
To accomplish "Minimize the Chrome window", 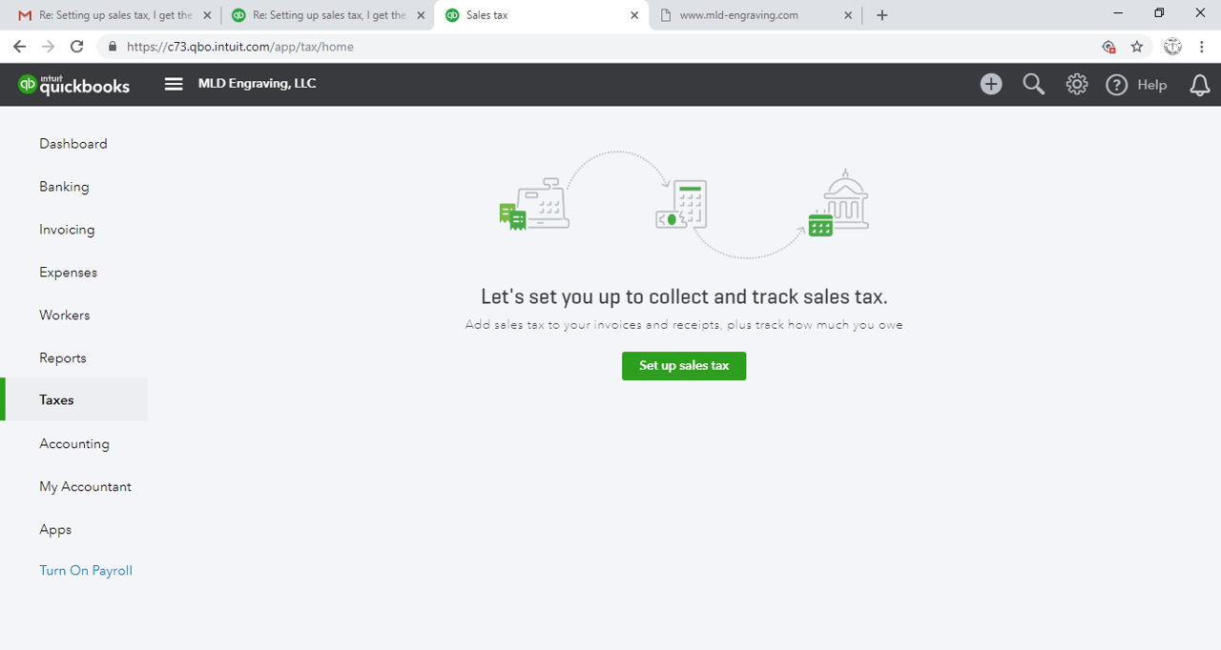I will click(x=1117, y=13).
